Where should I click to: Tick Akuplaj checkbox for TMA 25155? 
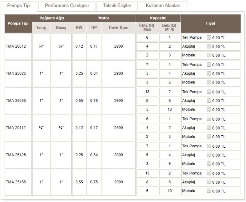coord(209,182)
